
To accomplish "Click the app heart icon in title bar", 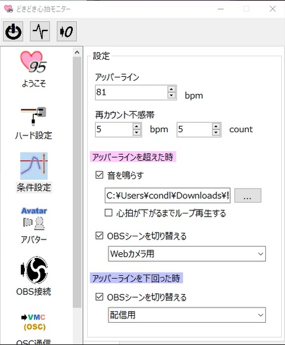I will point(8,9).
